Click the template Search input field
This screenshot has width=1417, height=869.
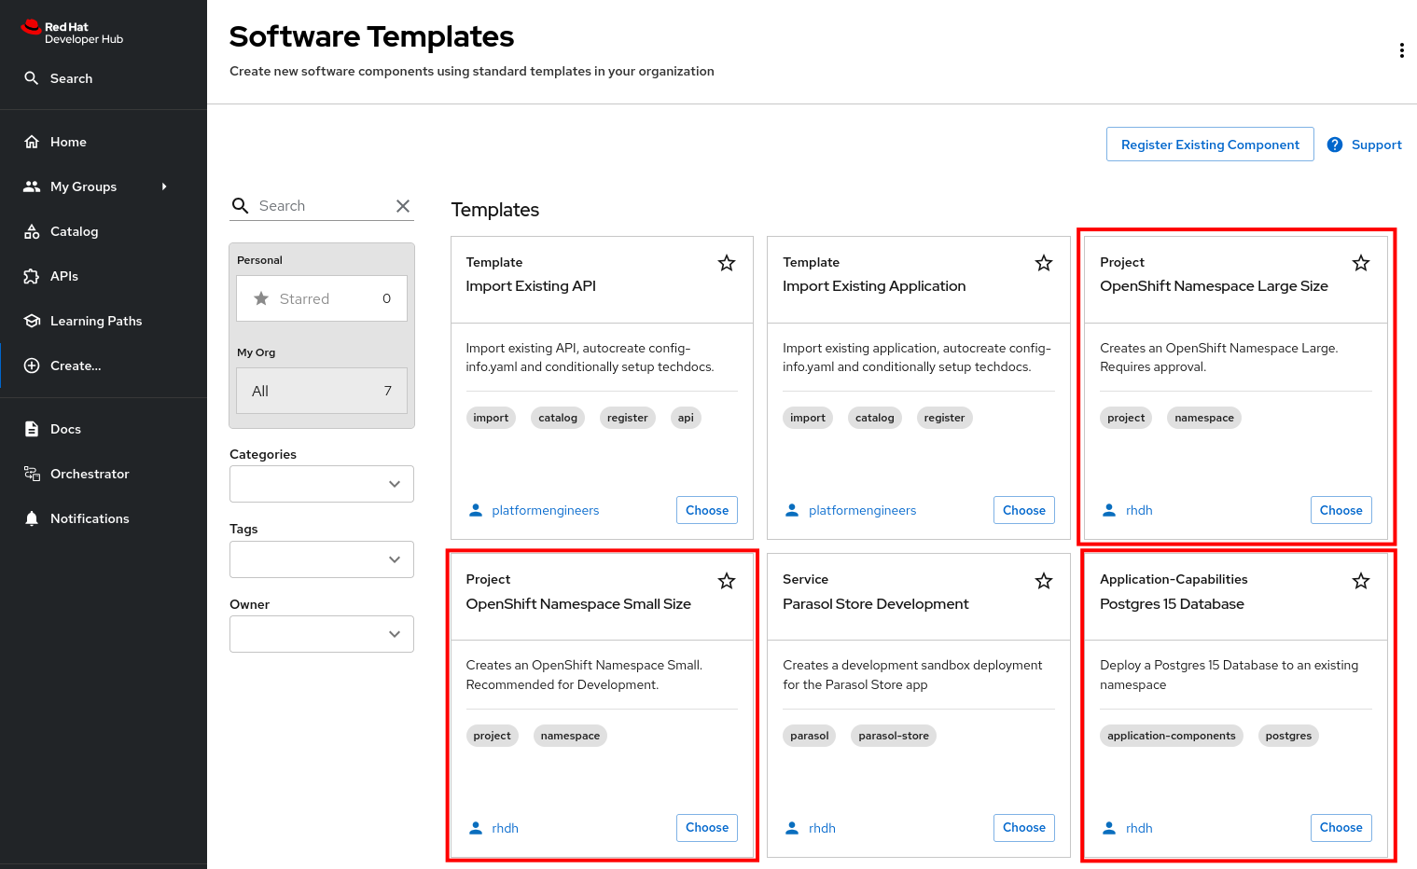click(322, 206)
